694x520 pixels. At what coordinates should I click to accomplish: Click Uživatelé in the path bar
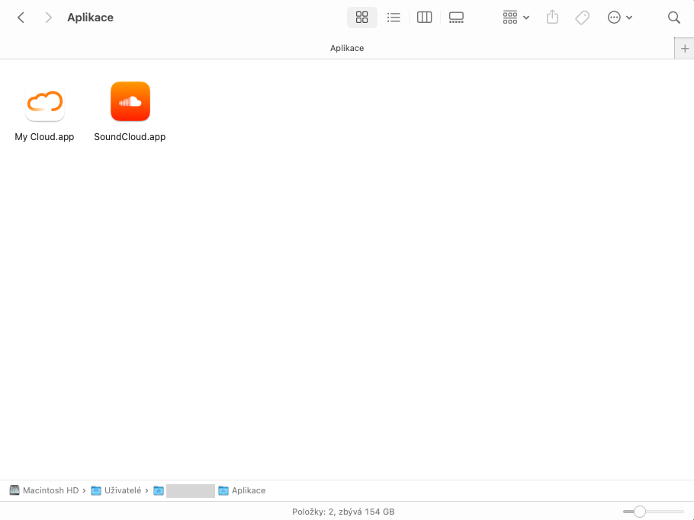116,490
